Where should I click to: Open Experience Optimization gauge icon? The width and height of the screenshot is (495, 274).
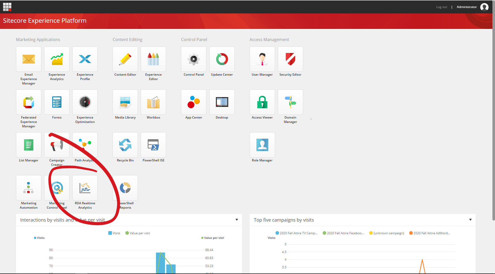coord(85,102)
